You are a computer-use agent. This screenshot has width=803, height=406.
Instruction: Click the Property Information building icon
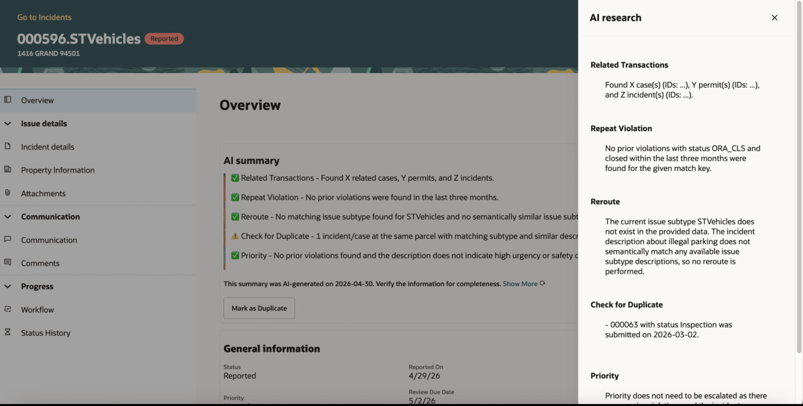tap(8, 169)
